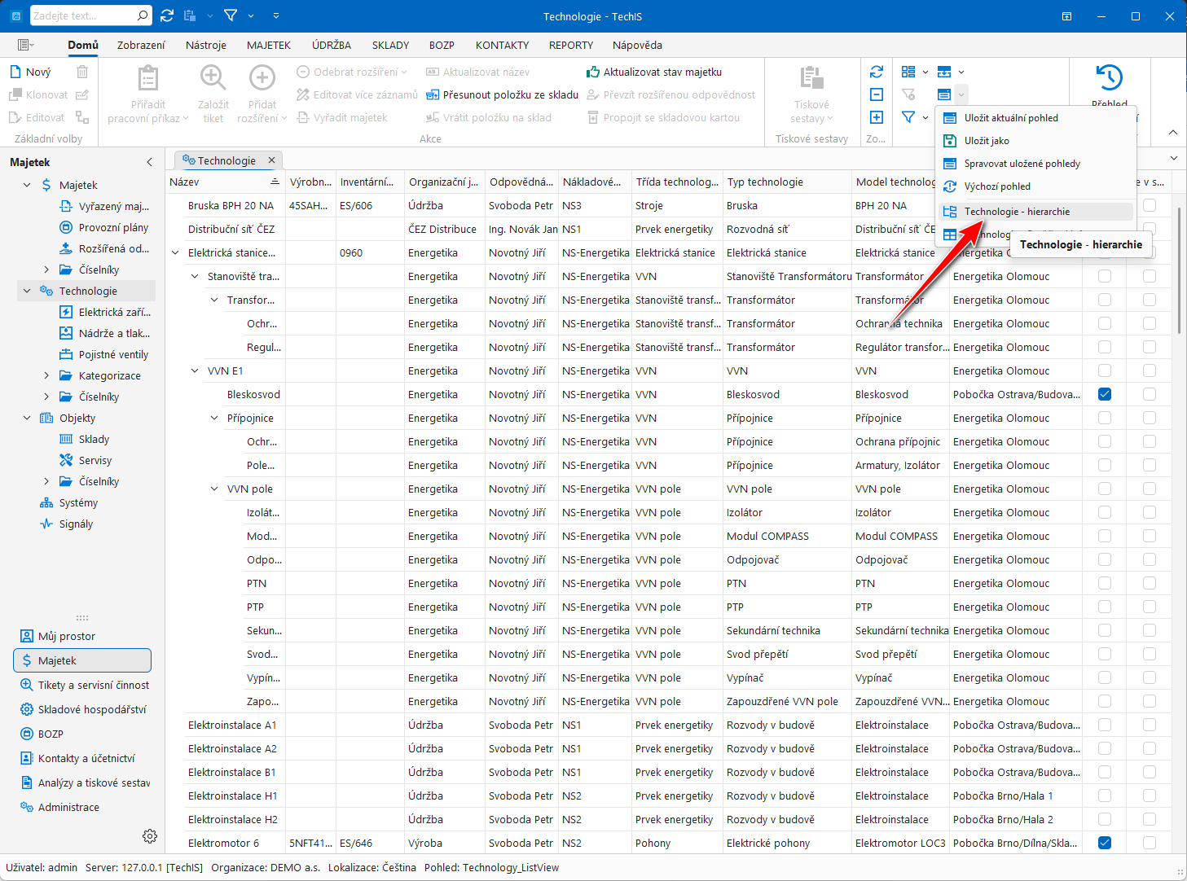Image resolution: width=1187 pixels, height=881 pixels.
Task: Click the grid layout view icon in ribbon
Action: tap(908, 72)
